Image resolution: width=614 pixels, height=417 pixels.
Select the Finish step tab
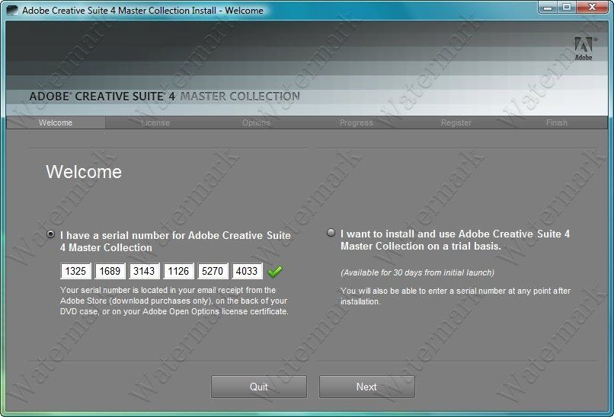pos(556,123)
